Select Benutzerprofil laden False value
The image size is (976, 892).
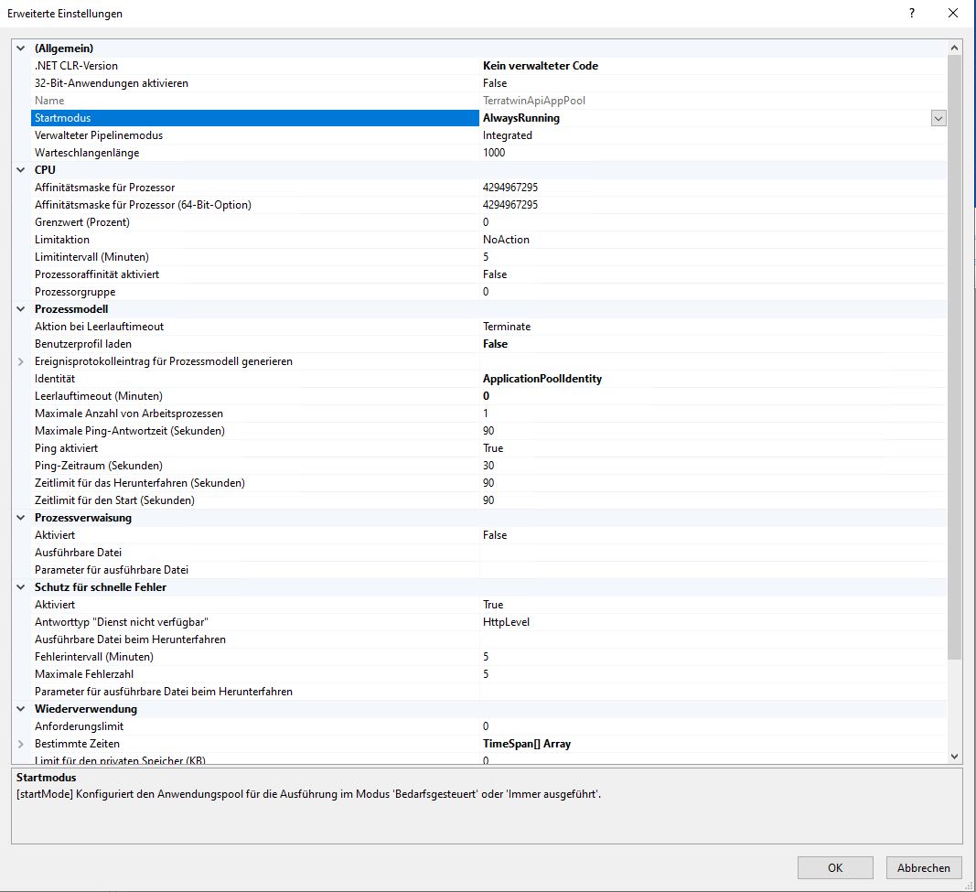pos(495,344)
